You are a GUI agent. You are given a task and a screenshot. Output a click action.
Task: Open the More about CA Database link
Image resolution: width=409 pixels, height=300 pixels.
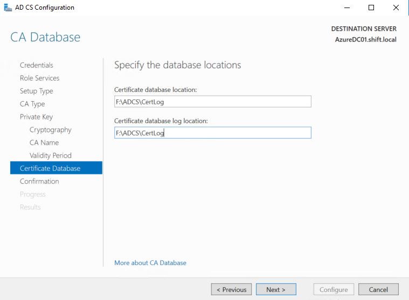(x=150, y=263)
